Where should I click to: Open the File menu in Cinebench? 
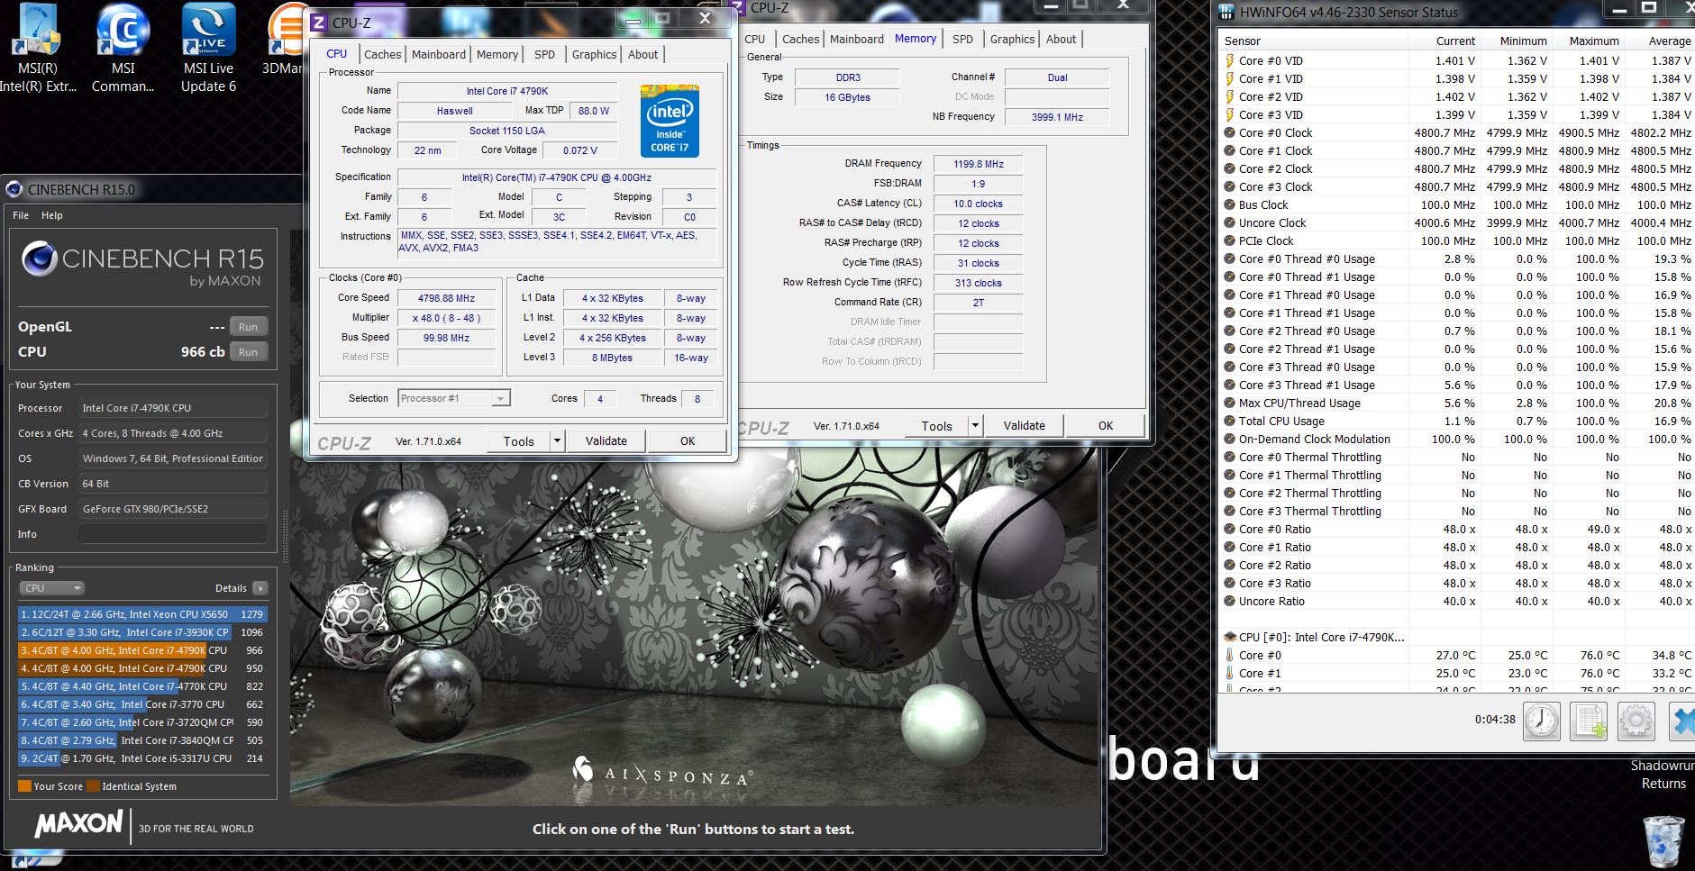(x=21, y=215)
